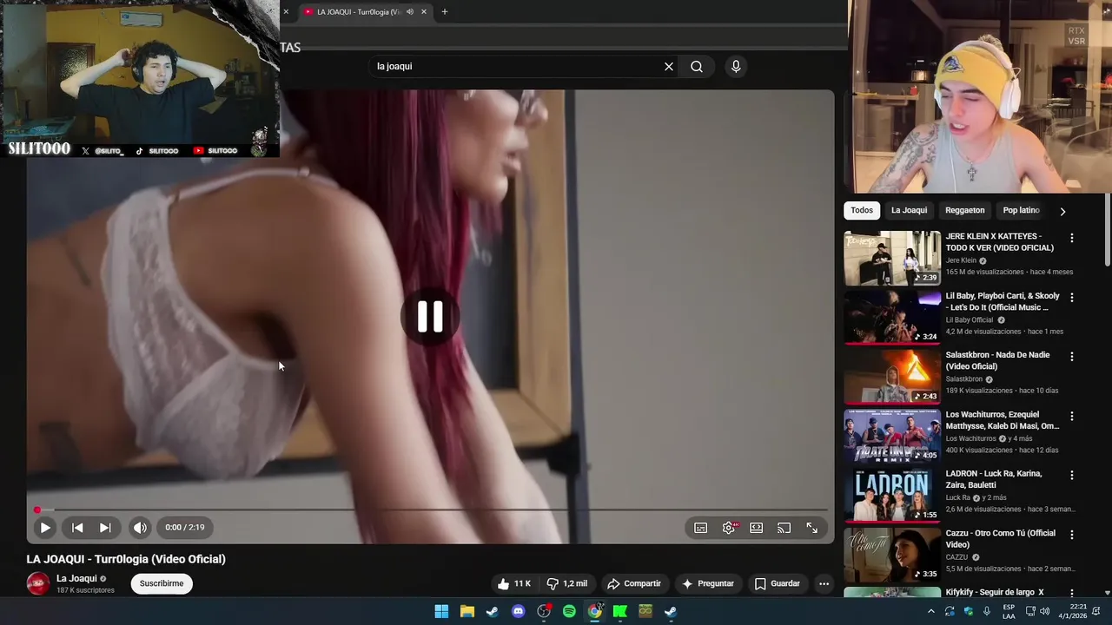Open options for 'Let's Do It' video
Viewport: 1112px width, 625px height.
click(x=1071, y=297)
